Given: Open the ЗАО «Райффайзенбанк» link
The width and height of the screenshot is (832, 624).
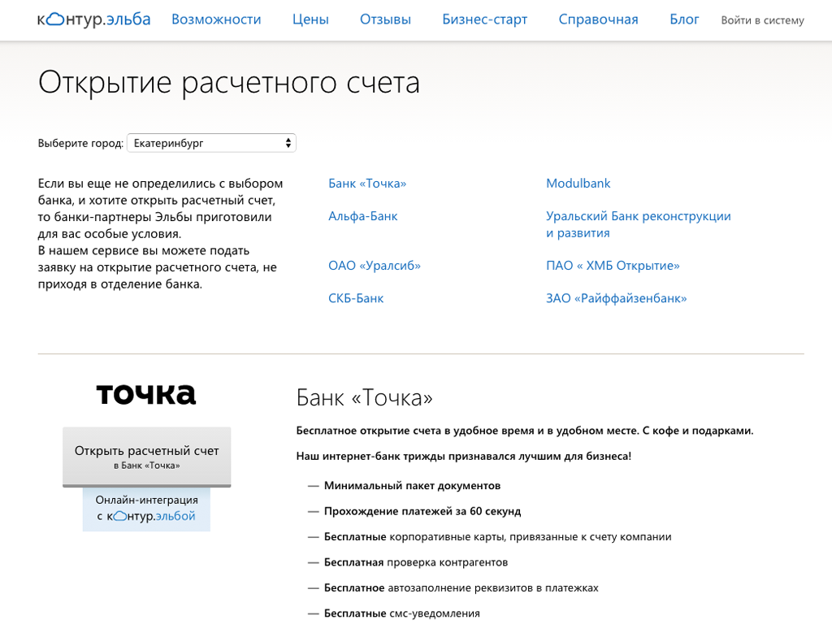Looking at the screenshot, I should coord(617,298).
